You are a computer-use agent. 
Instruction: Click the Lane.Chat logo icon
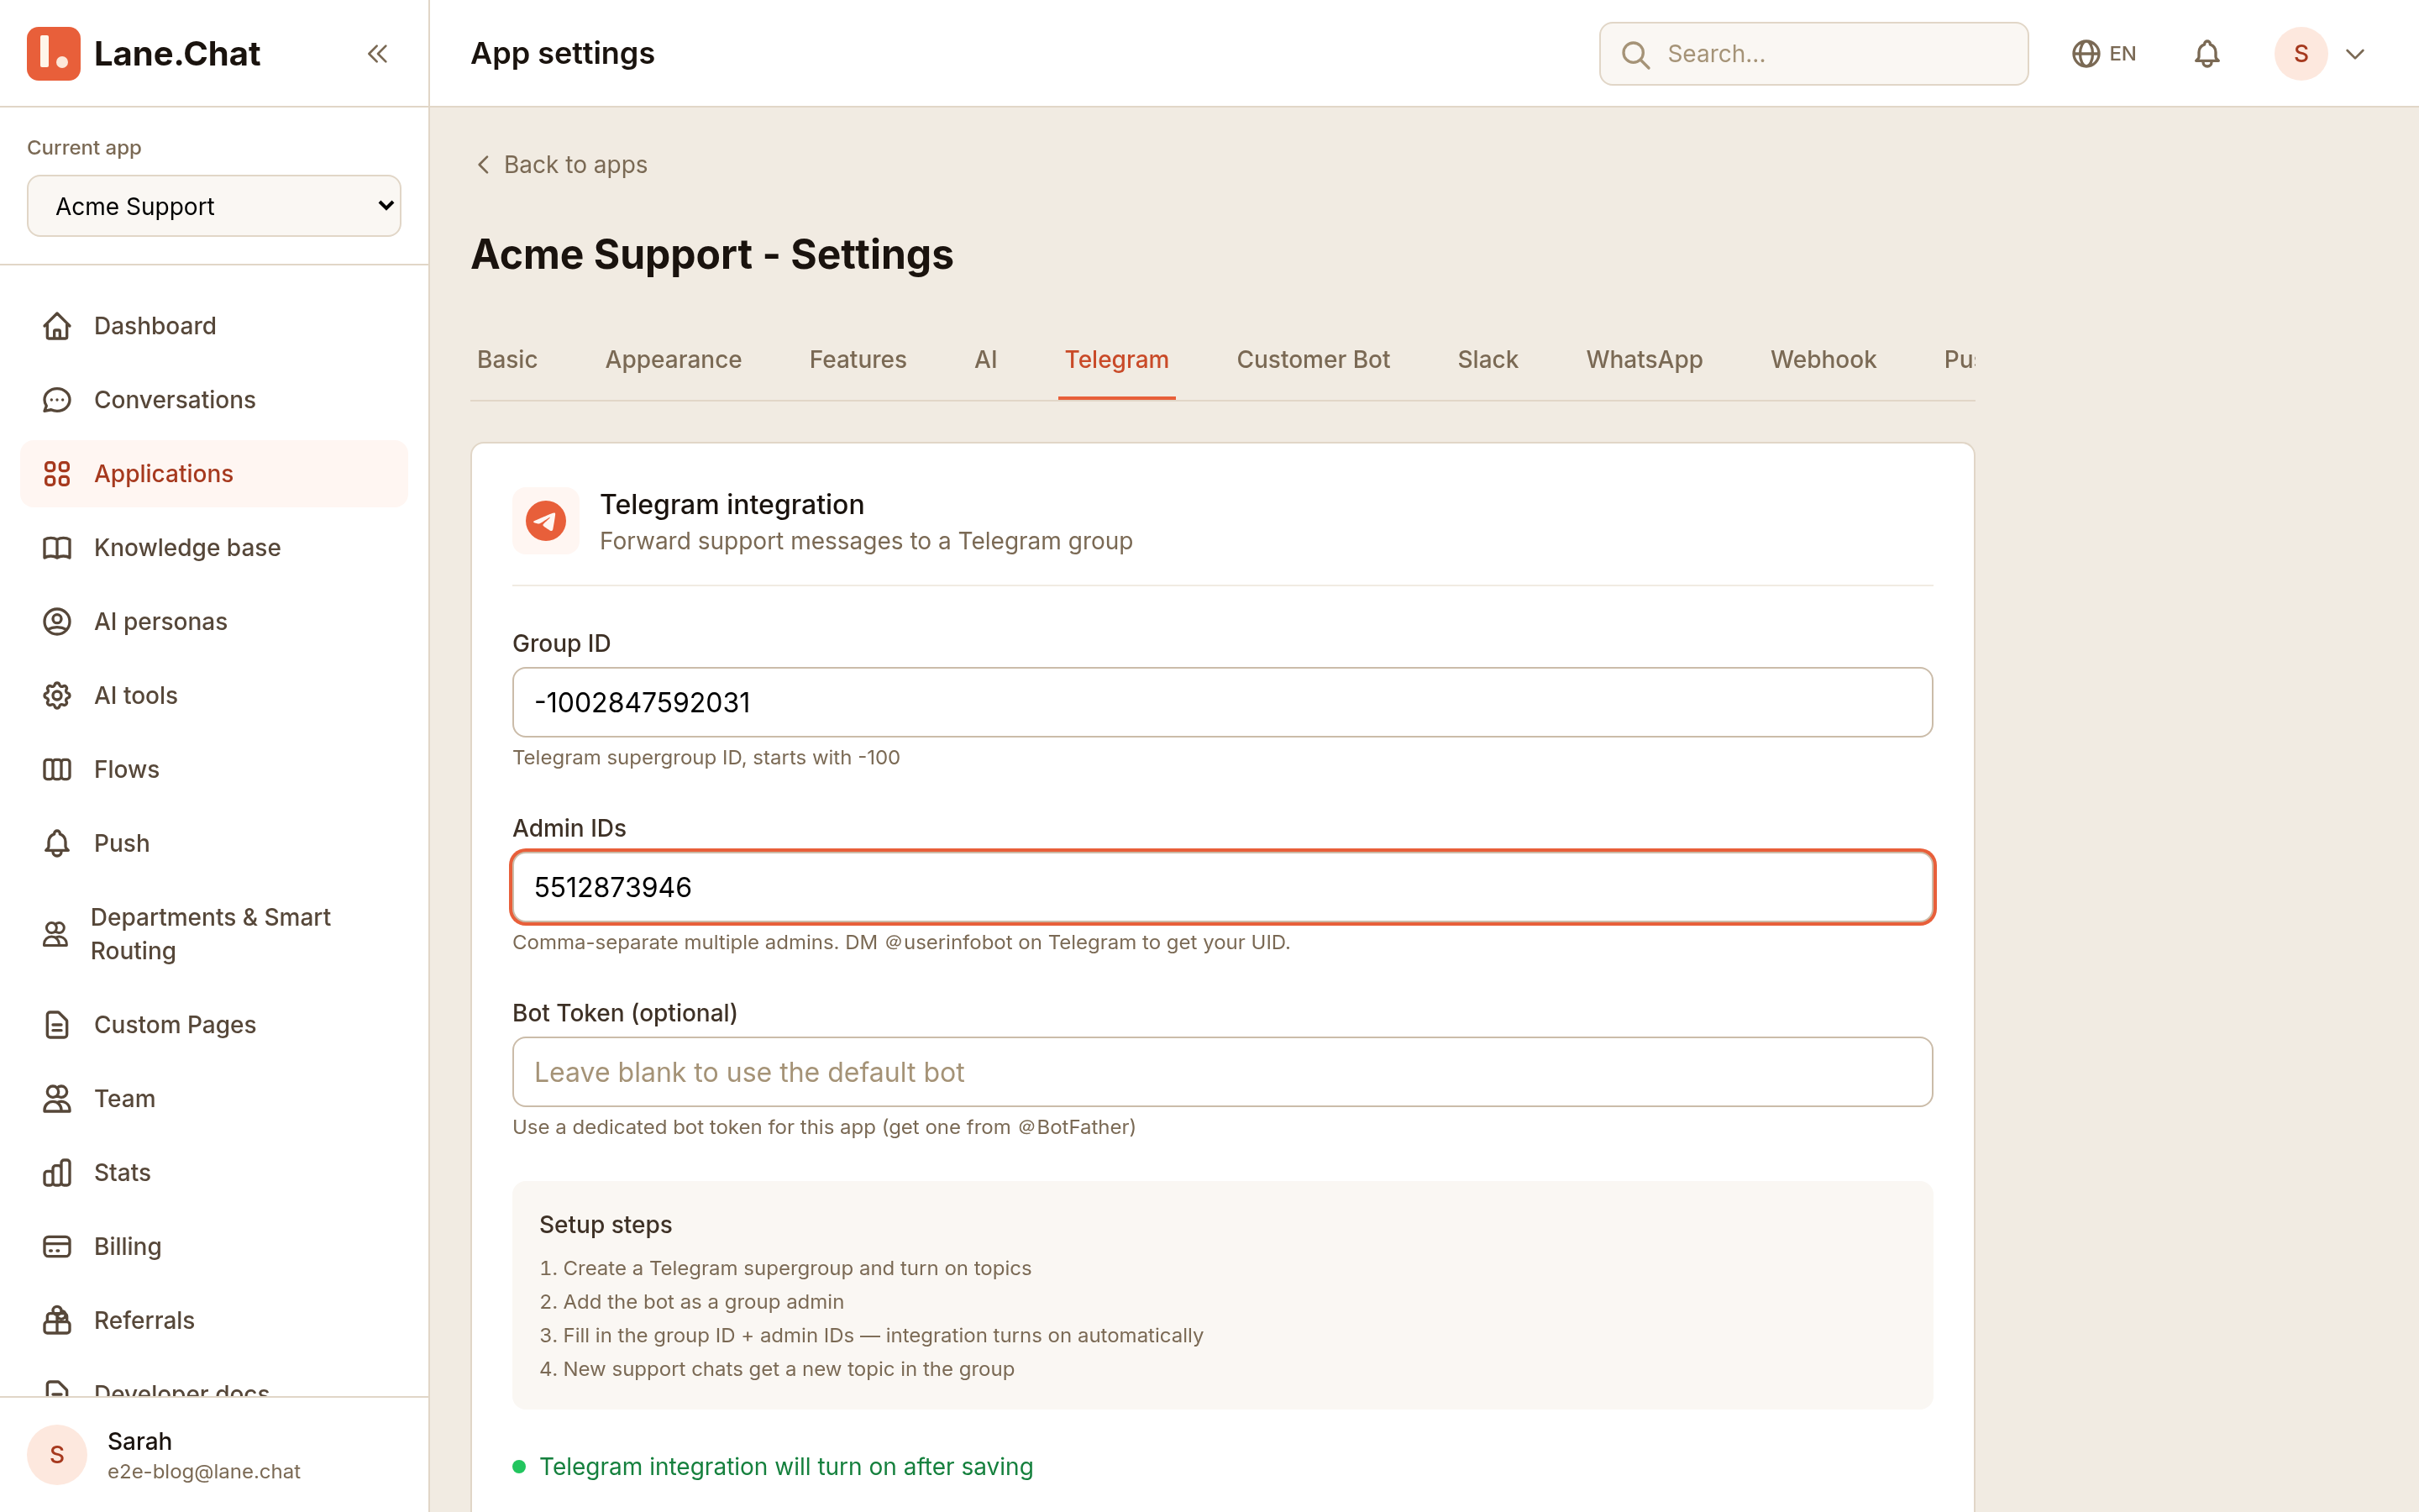pos(53,53)
